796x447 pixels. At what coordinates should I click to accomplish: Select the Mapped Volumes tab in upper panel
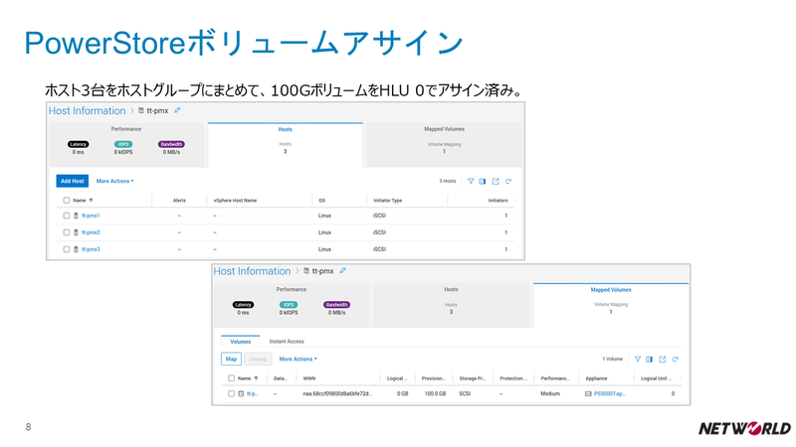coord(444,144)
